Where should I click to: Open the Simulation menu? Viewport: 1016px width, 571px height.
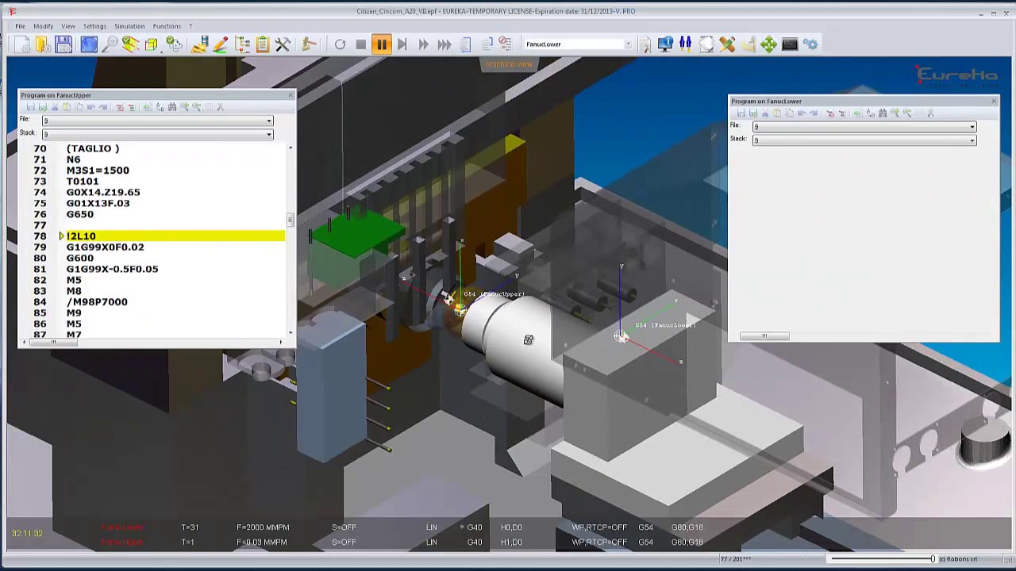tap(129, 26)
